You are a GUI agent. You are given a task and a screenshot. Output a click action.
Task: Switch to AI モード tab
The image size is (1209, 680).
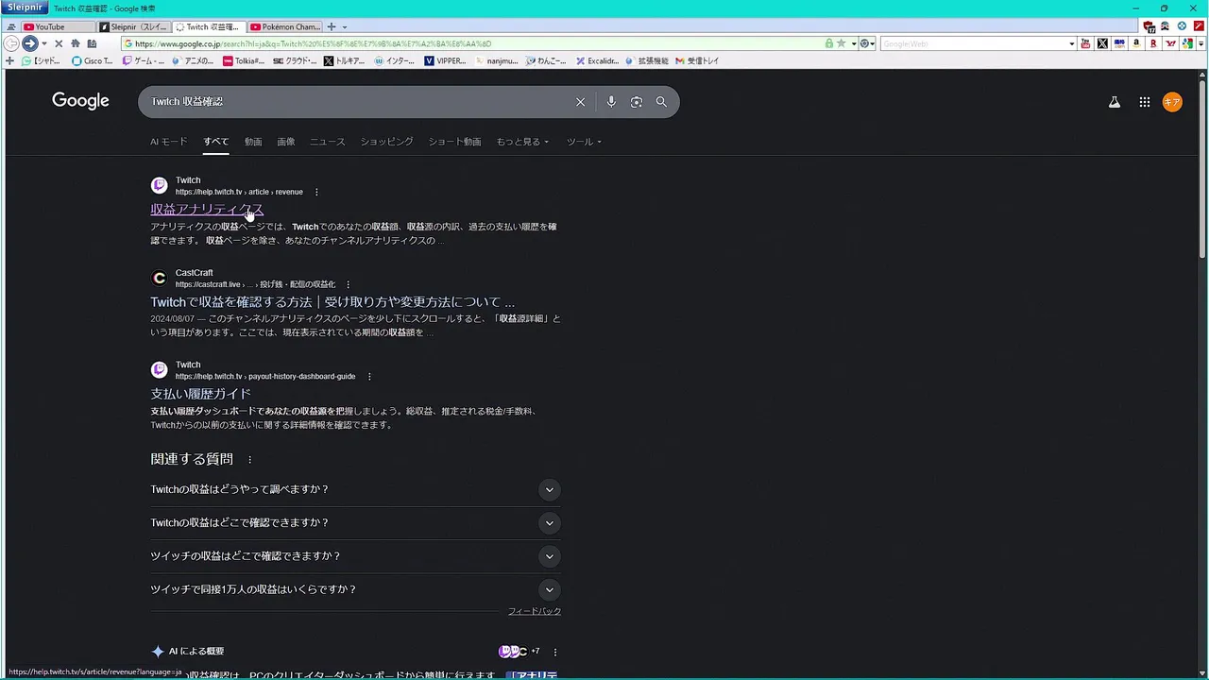point(169,142)
